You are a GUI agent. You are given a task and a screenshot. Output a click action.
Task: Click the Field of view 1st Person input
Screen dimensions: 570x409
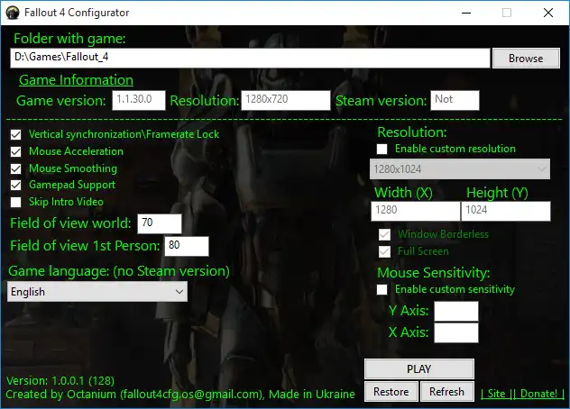187,246
